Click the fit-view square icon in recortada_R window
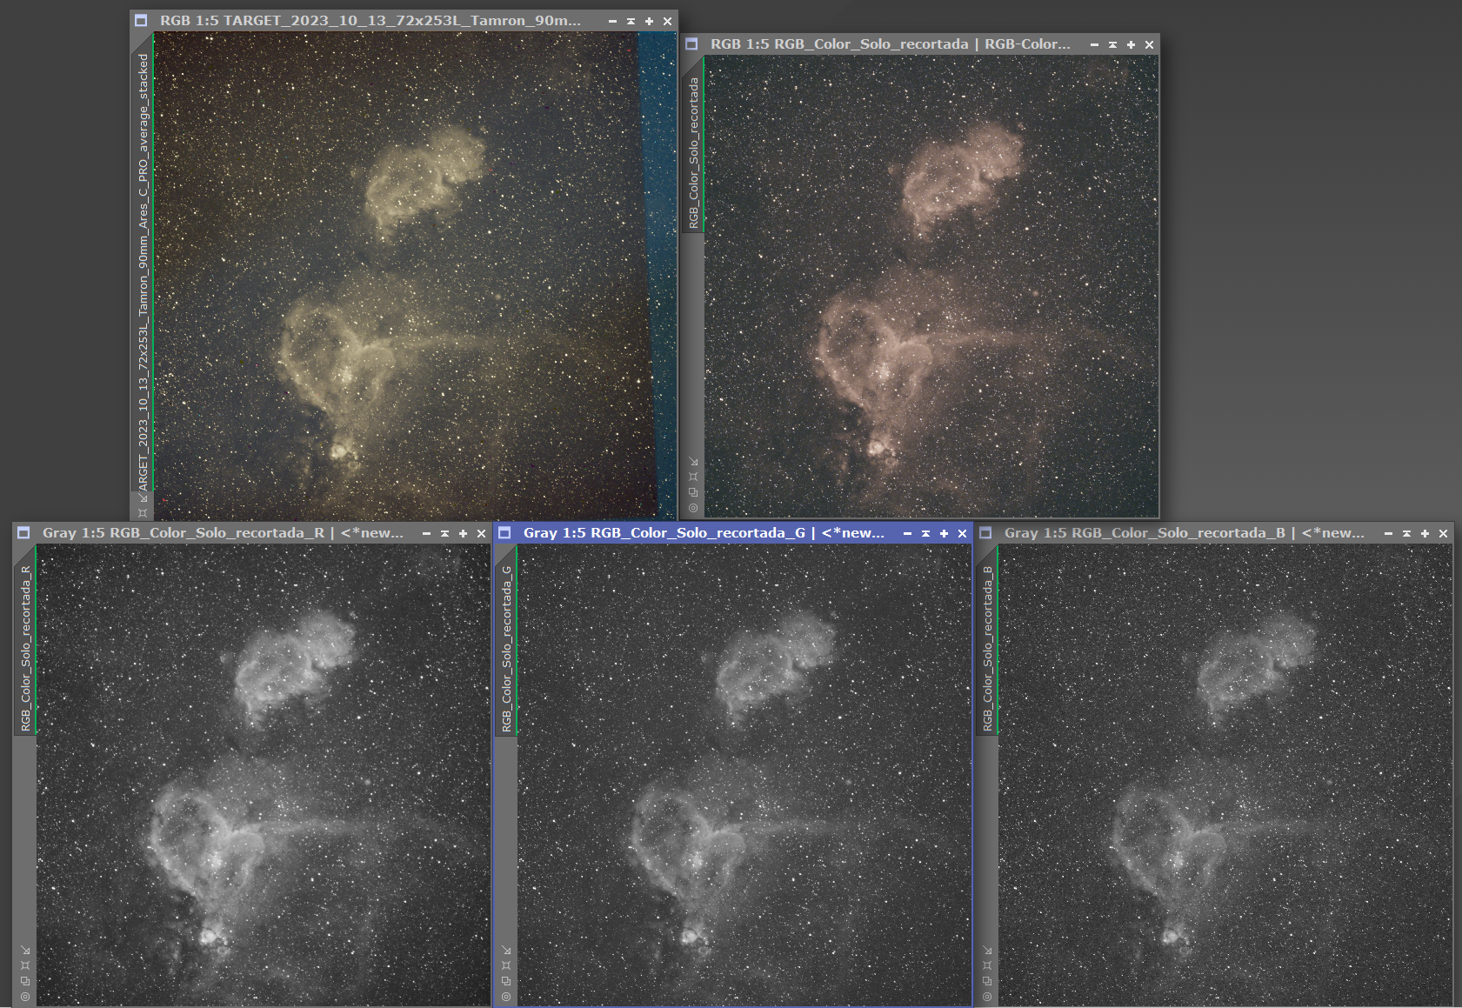The width and height of the screenshot is (1462, 1008). point(25,965)
